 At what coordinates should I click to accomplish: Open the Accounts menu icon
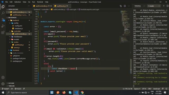click(3, 77)
